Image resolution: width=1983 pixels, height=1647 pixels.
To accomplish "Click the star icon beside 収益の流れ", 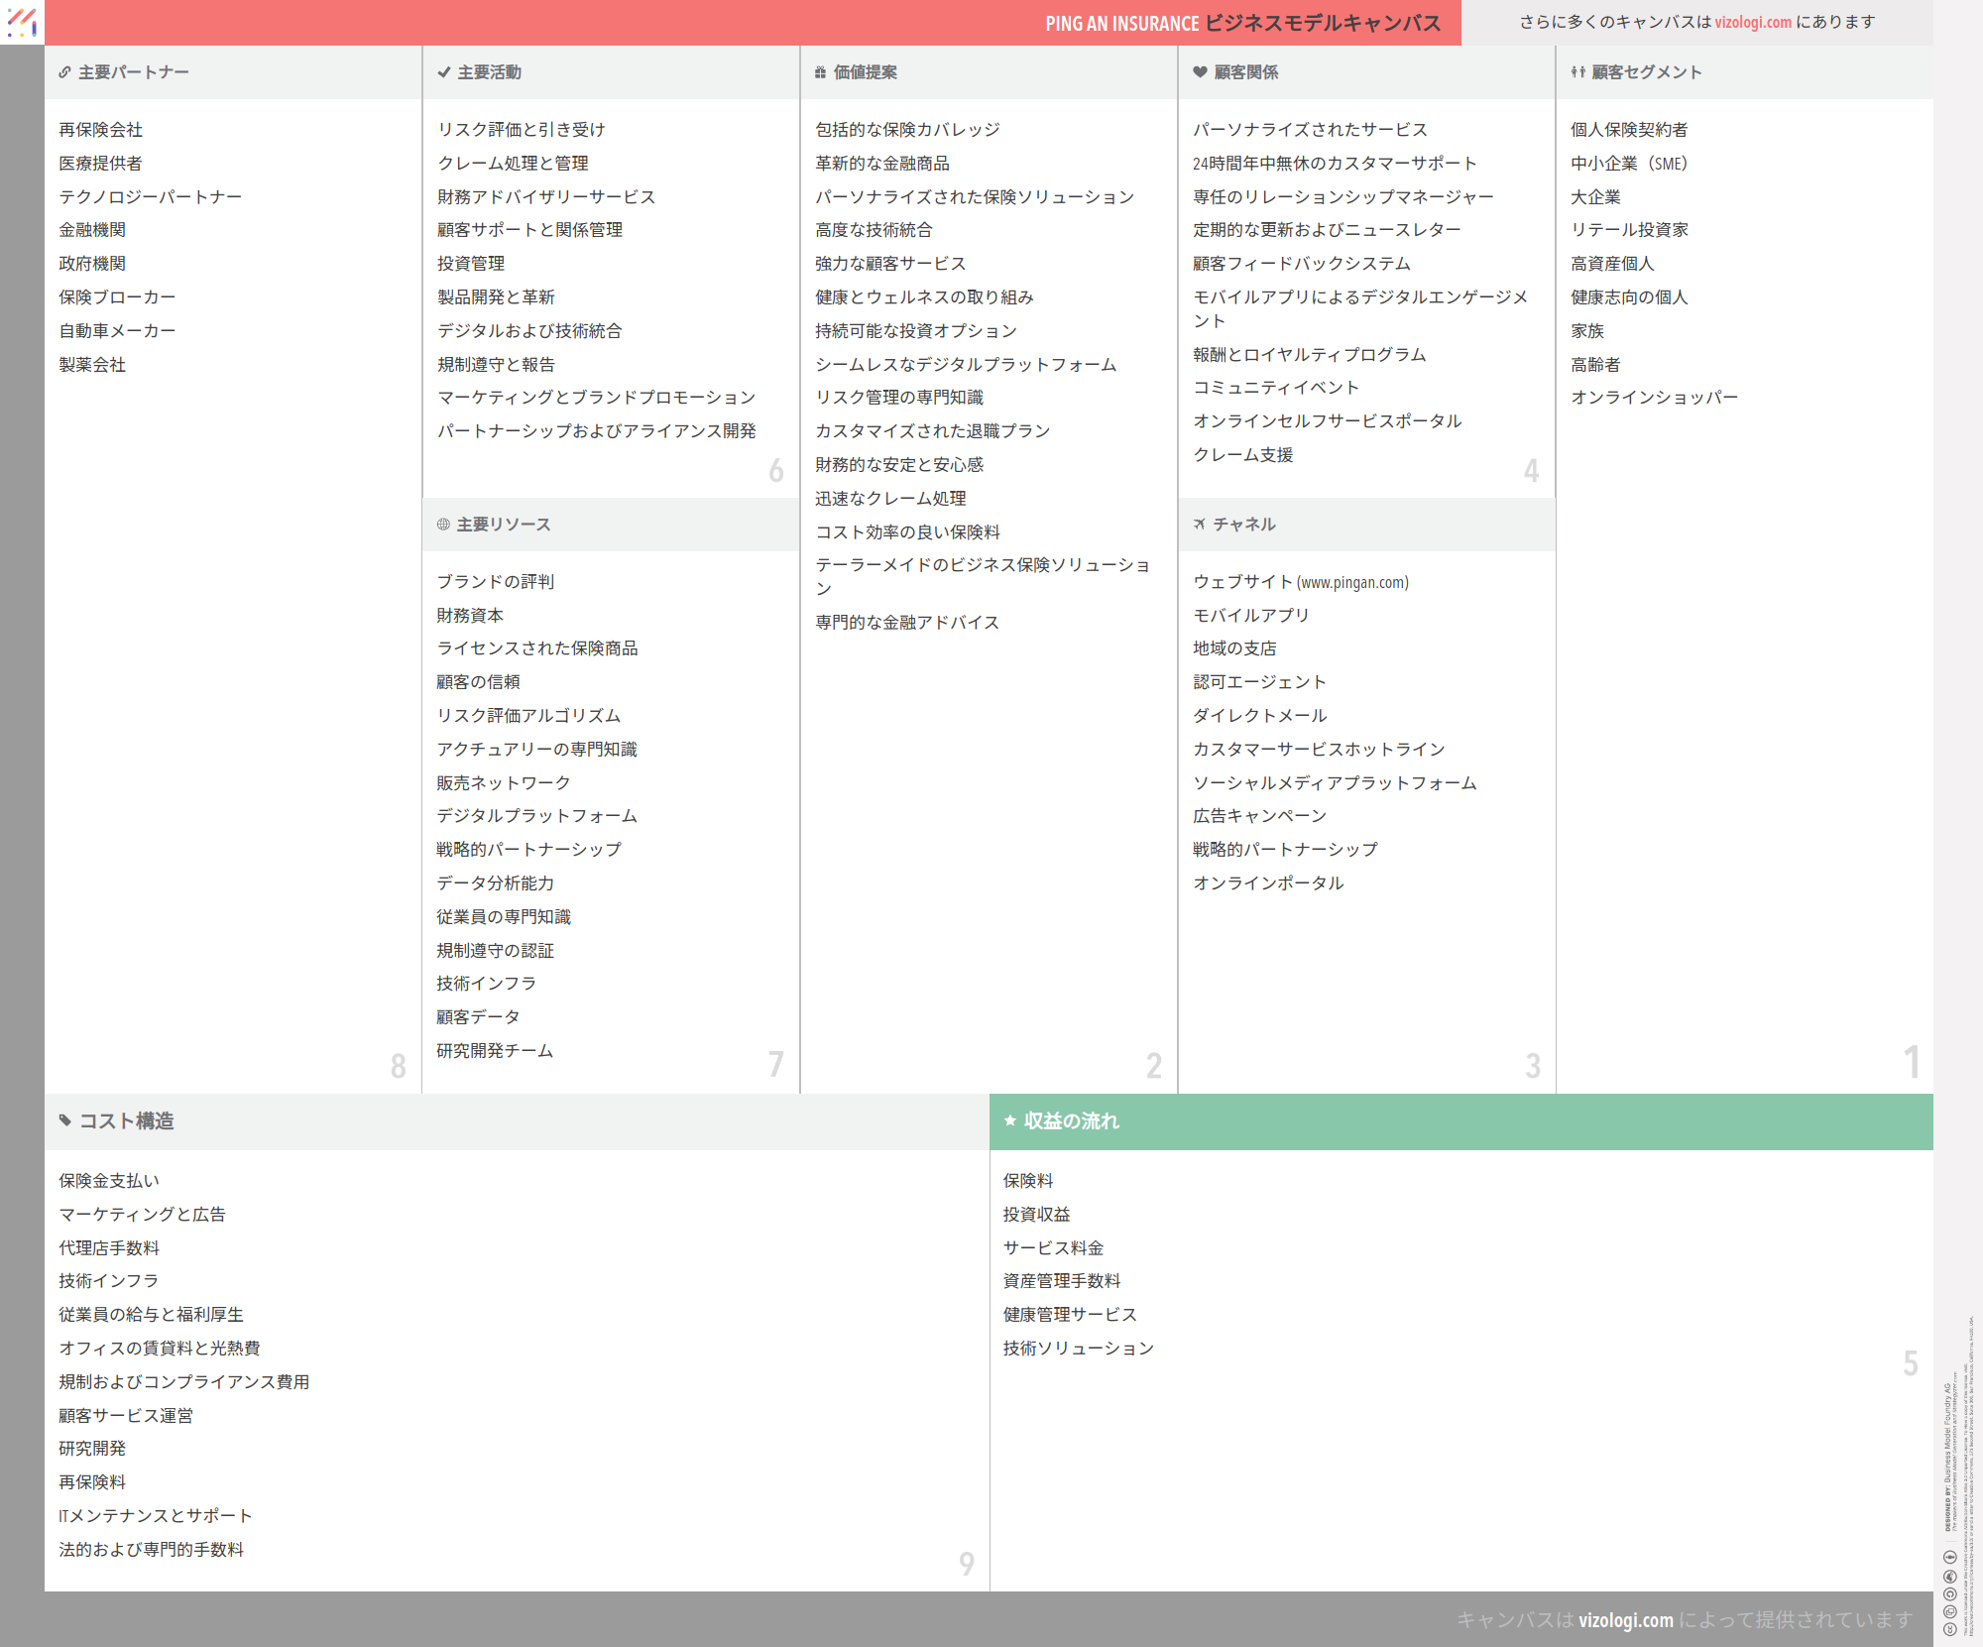I will [x=1010, y=1121].
